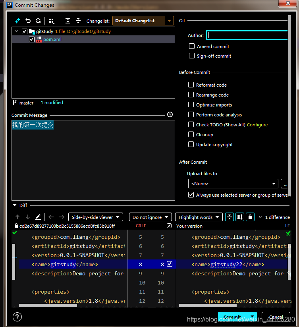
Task: Enable Reformat code checkbox
Action: pyautogui.click(x=191, y=85)
